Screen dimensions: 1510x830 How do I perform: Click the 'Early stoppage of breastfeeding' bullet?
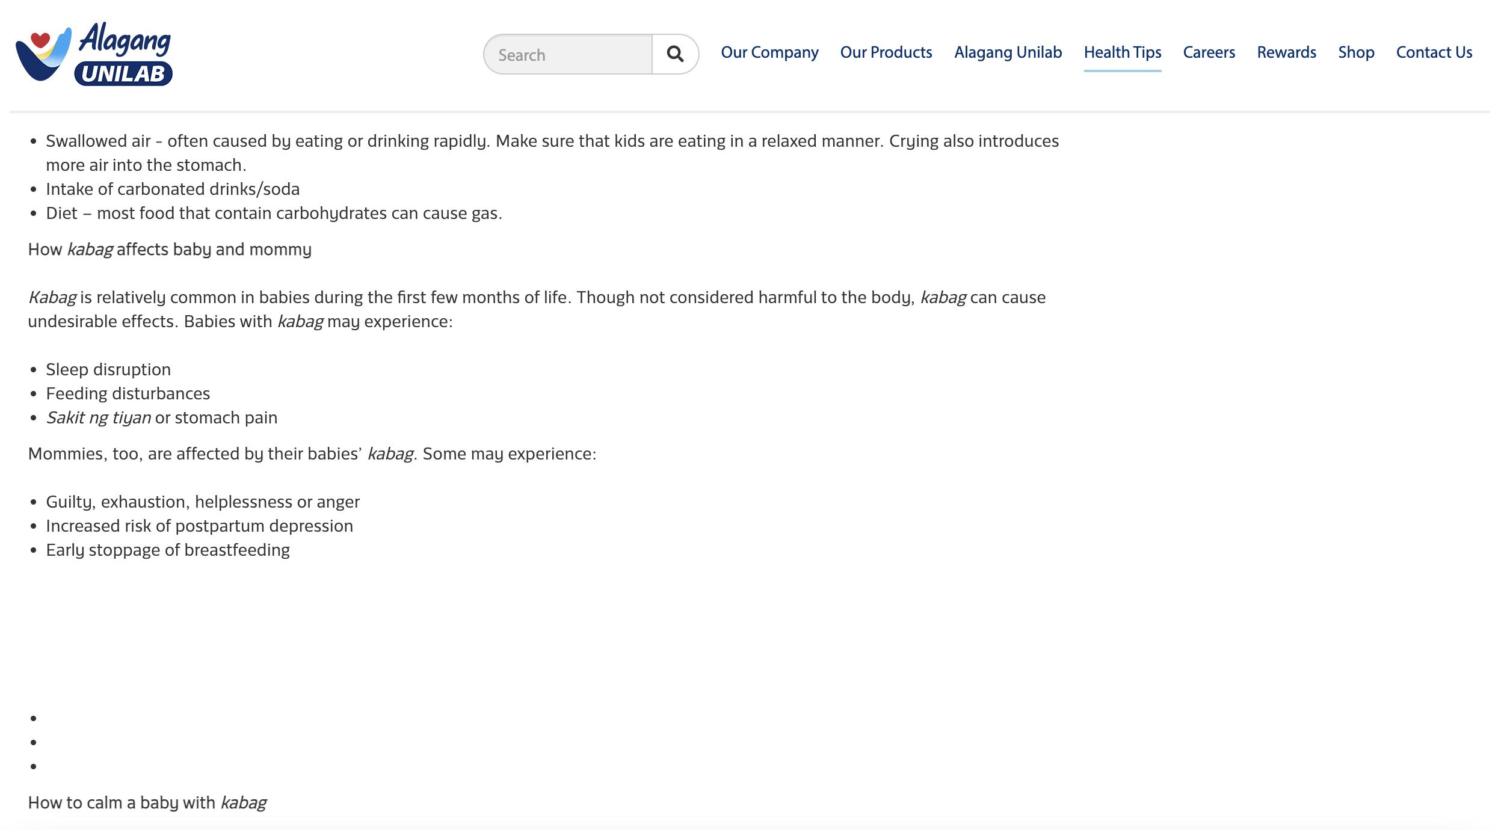pyautogui.click(x=168, y=550)
